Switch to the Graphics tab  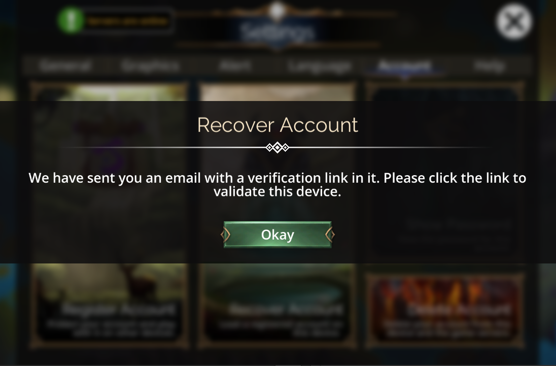tap(150, 65)
